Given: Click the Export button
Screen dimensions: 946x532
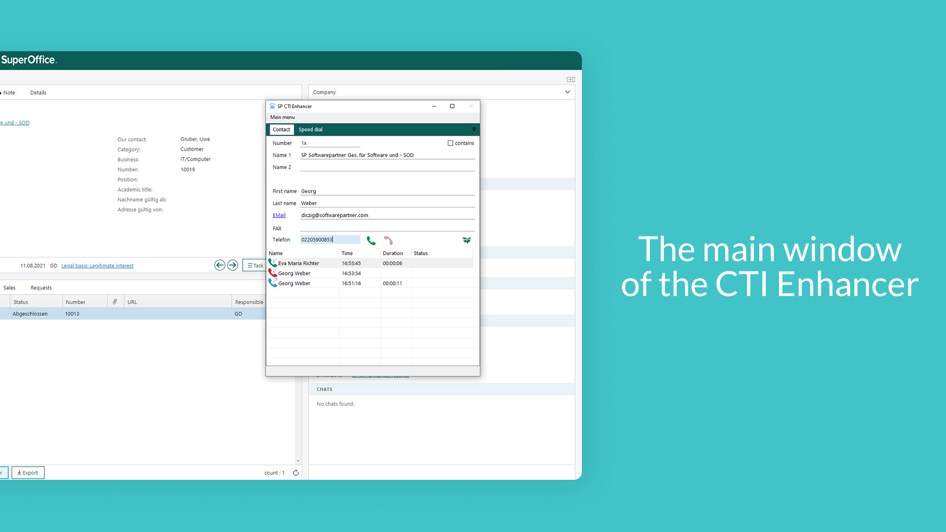Looking at the screenshot, I should click(x=28, y=473).
